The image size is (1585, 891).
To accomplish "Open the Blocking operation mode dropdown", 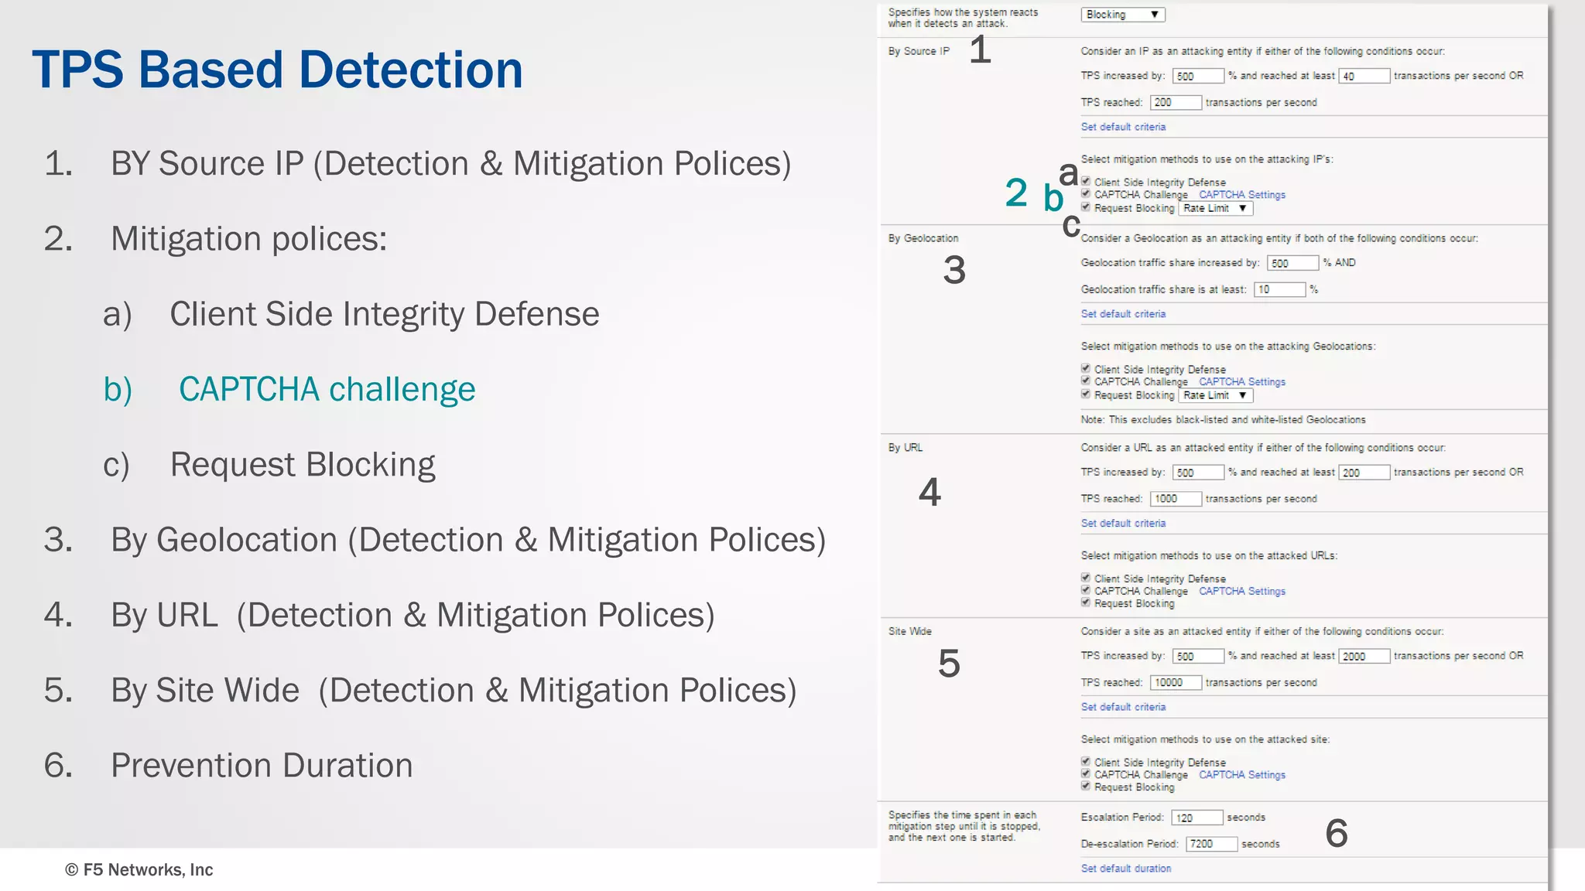I will coord(1122,15).
